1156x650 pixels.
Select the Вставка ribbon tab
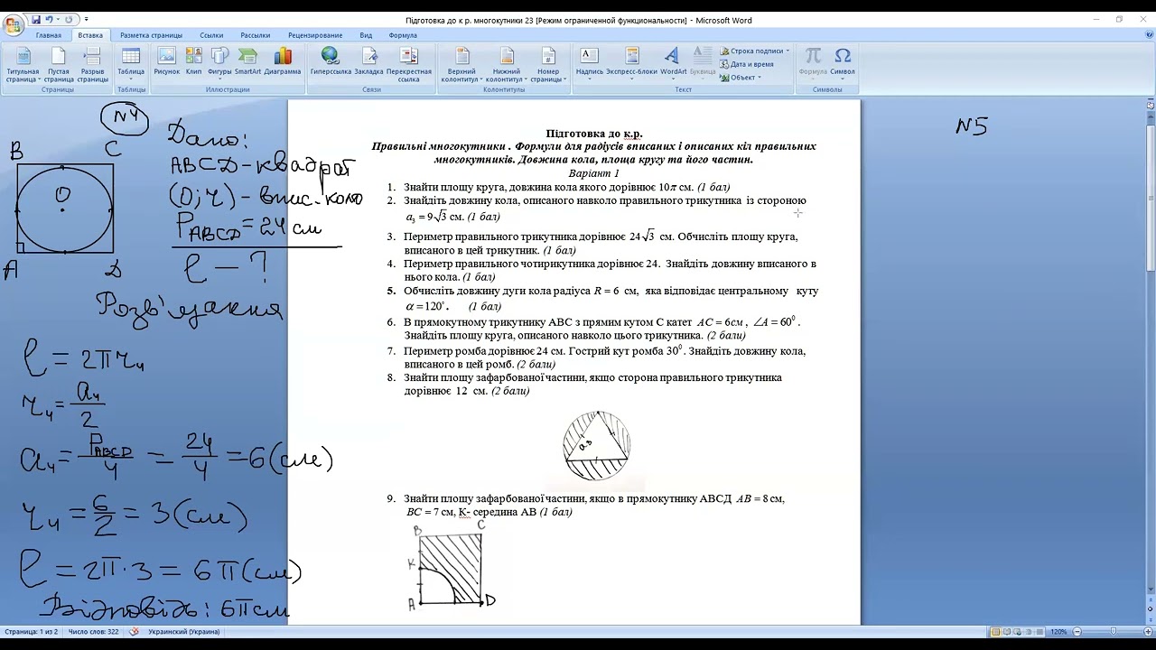tap(90, 35)
